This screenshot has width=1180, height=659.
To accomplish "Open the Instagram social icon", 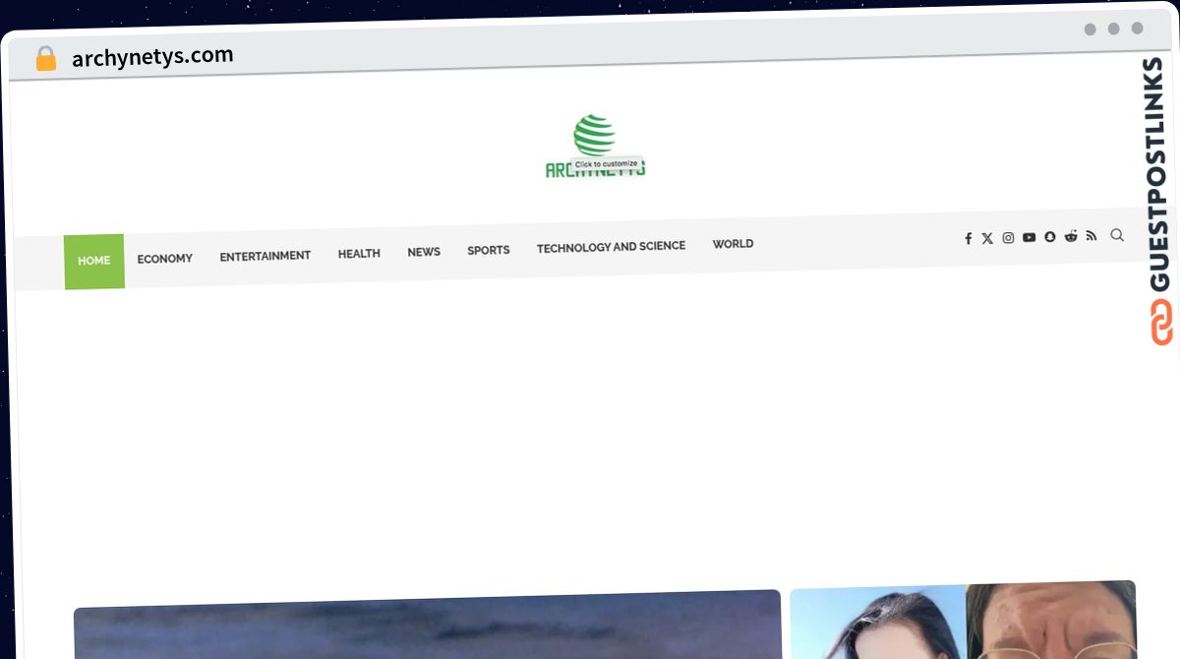I will (x=1008, y=238).
